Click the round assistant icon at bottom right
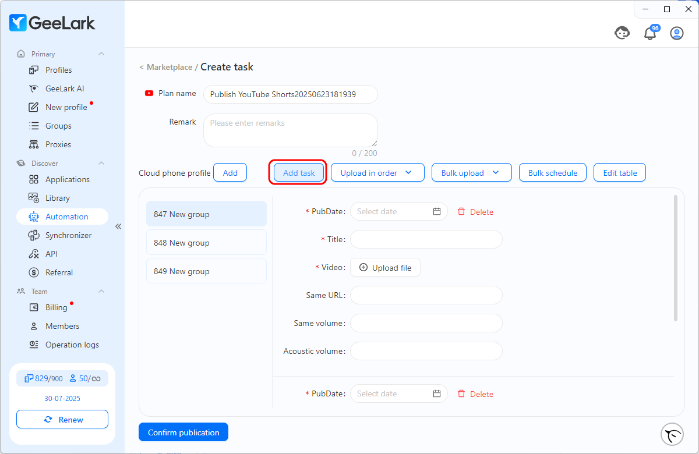 tap(672, 434)
